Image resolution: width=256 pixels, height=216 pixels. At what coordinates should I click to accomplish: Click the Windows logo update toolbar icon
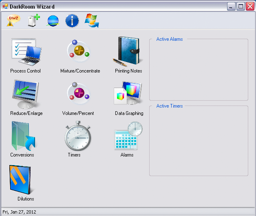[92, 21]
